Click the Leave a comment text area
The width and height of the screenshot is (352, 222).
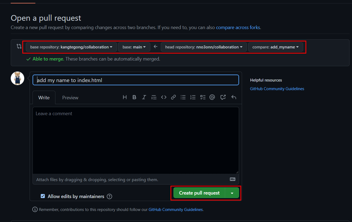click(x=136, y=140)
